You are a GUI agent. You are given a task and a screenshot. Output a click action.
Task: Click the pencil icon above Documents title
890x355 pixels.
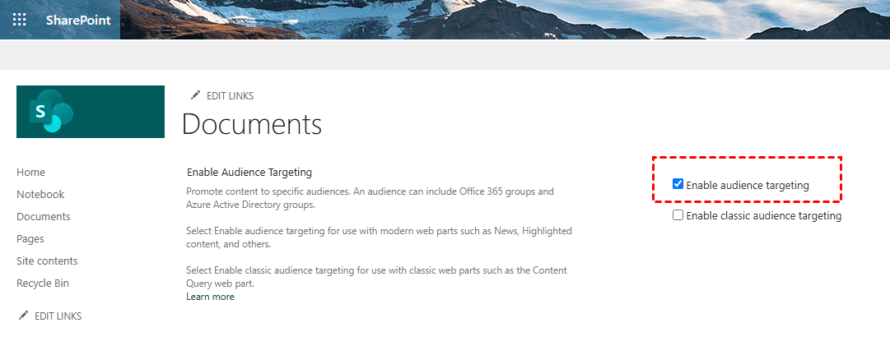click(x=195, y=95)
